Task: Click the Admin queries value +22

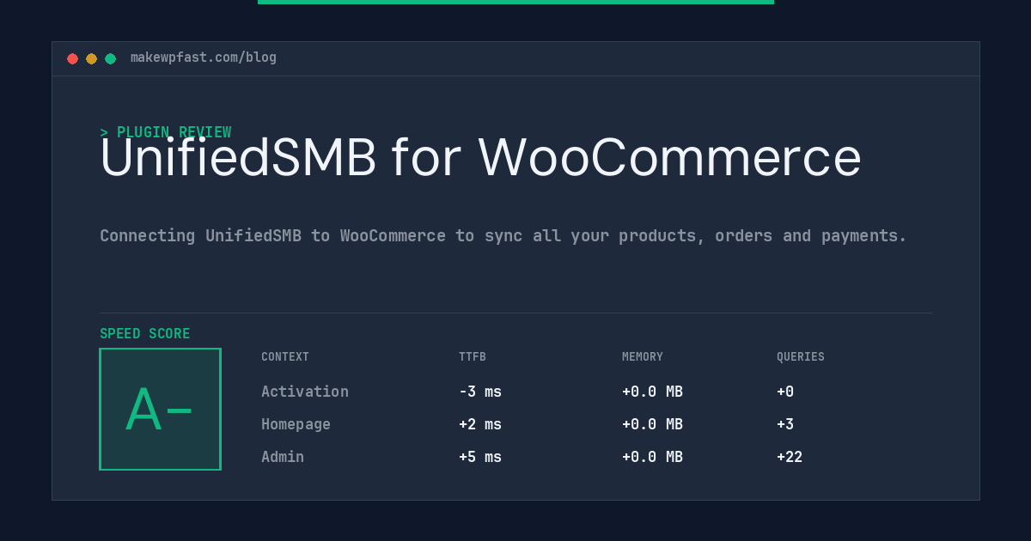Action: 790,457
